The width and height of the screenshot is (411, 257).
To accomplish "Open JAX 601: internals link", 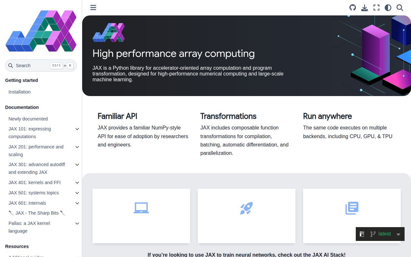I will (x=27, y=203).
